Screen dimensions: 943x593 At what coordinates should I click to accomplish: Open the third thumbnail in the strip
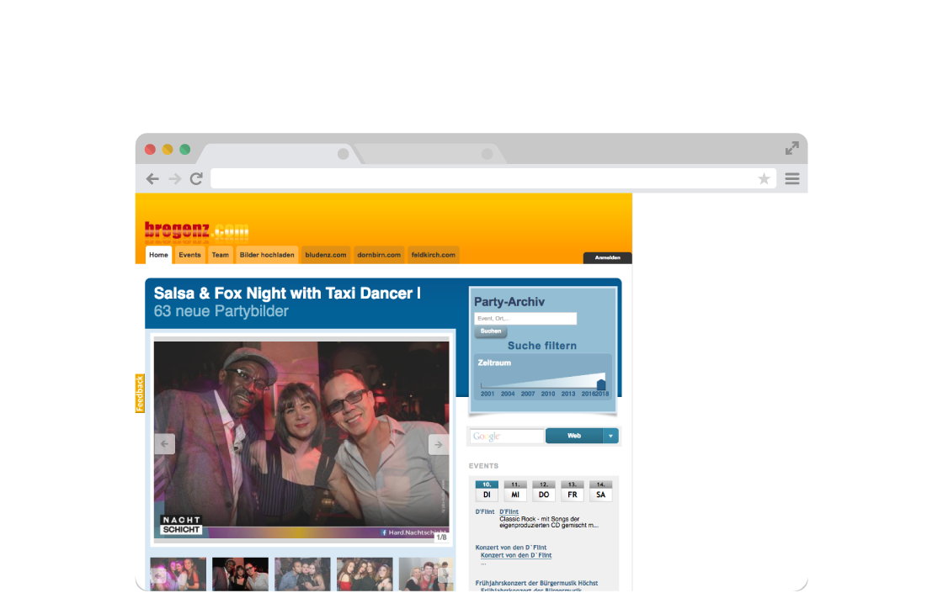click(302, 574)
